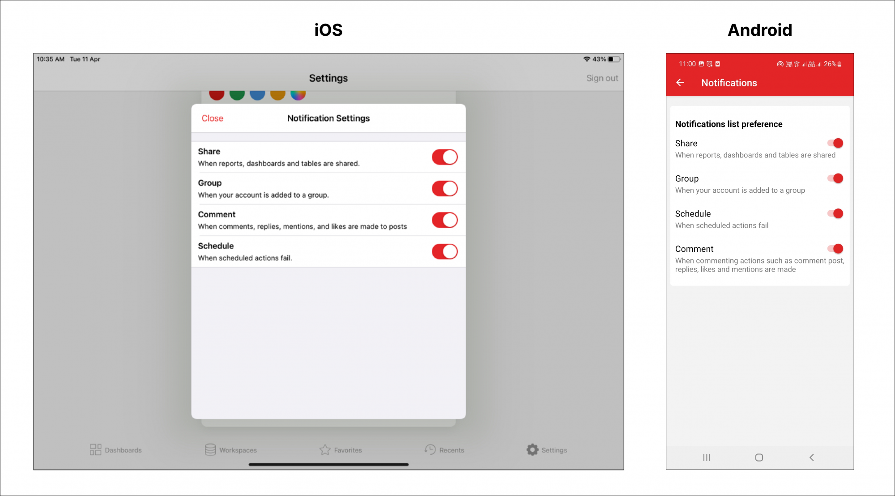The height and width of the screenshot is (496, 895).
Task: Open the Recents clock icon
Action: (430, 449)
